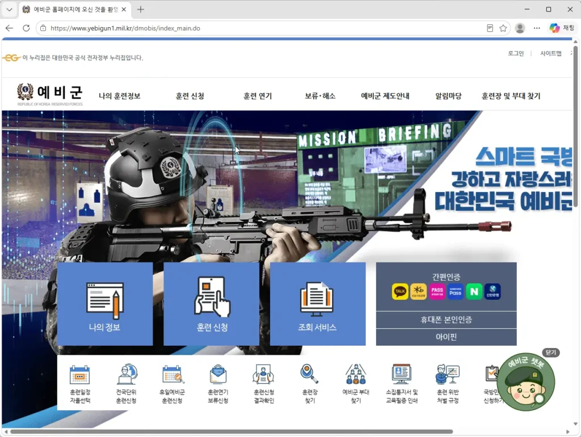Close the 예비군 홈페이지 tab

coord(124,10)
